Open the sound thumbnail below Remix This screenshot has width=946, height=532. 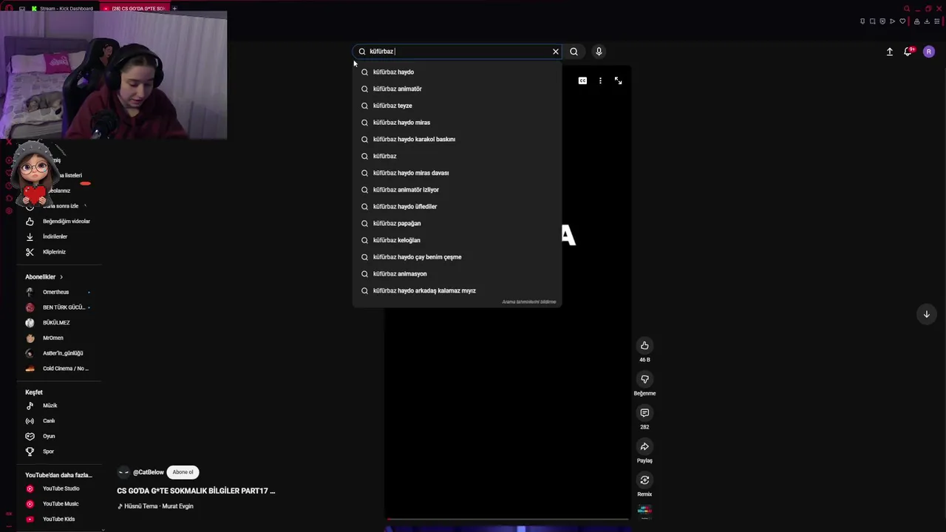[x=644, y=511]
